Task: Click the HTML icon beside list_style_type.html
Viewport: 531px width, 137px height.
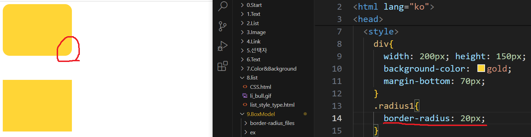Action: [245, 105]
